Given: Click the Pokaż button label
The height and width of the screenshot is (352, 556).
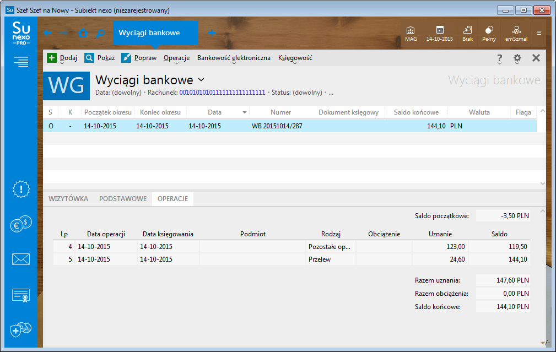Looking at the screenshot, I should pyautogui.click(x=106, y=58).
